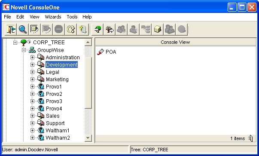Select the Provo3 tree item
The width and height of the screenshot is (259, 156).
[x=54, y=101]
